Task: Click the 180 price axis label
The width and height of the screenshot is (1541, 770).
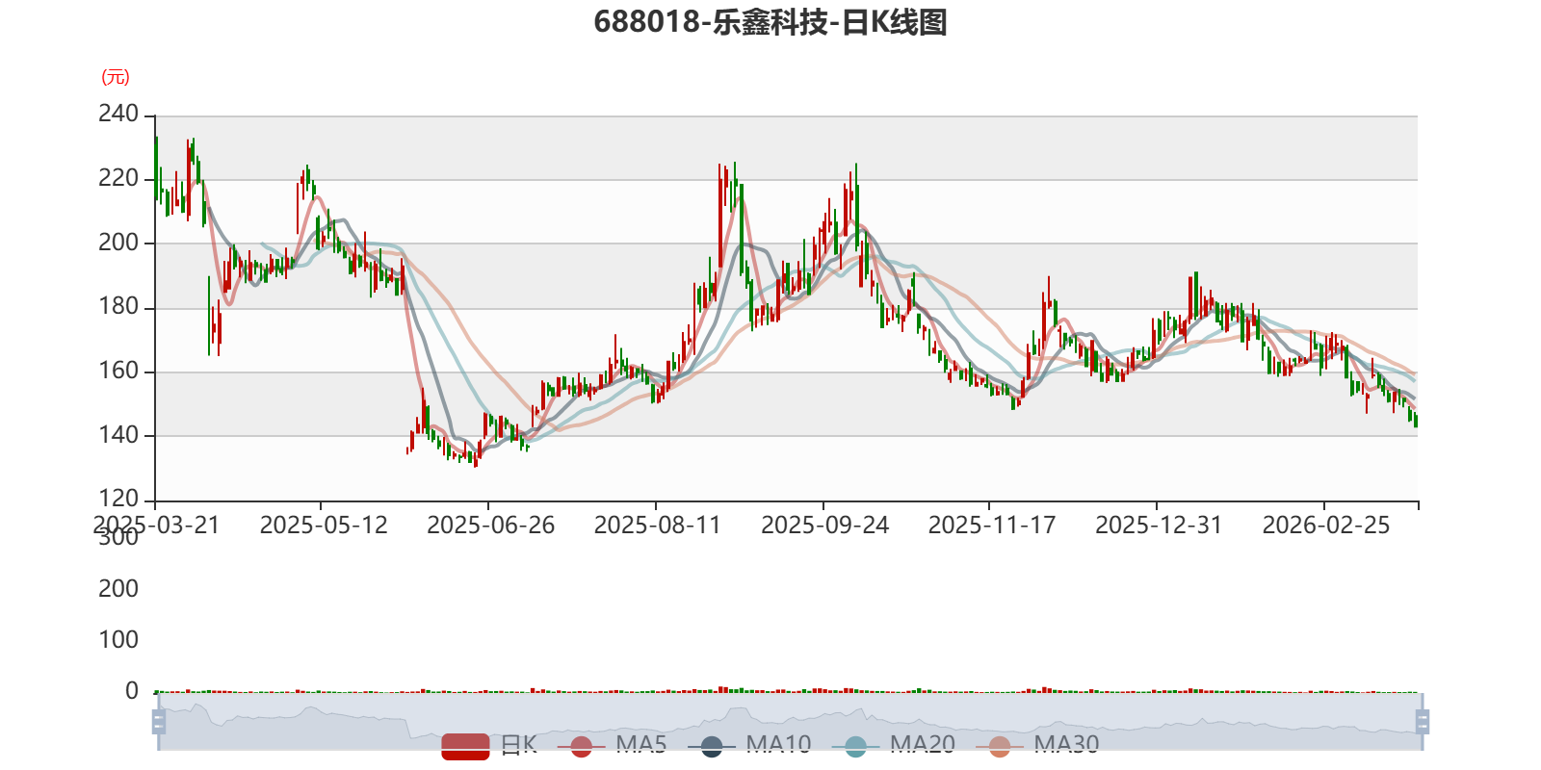Action: tap(118, 307)
